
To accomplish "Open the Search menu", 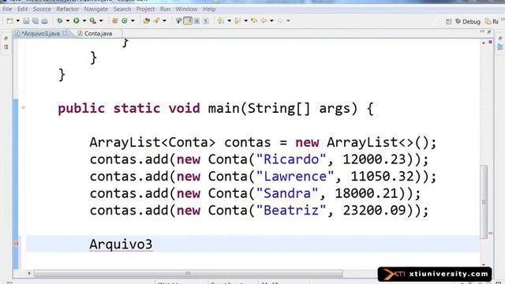I will pyautogui.click(x=122, y=9).
